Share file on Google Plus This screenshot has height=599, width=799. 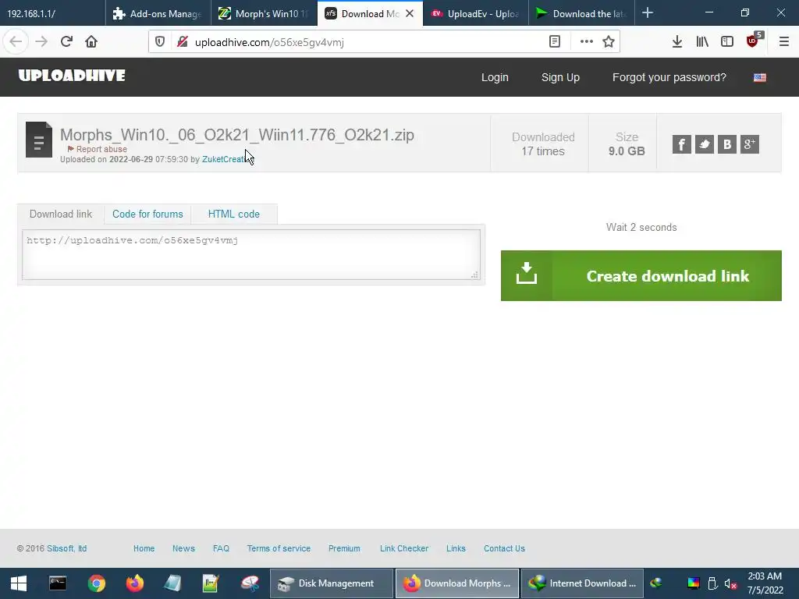750,144
